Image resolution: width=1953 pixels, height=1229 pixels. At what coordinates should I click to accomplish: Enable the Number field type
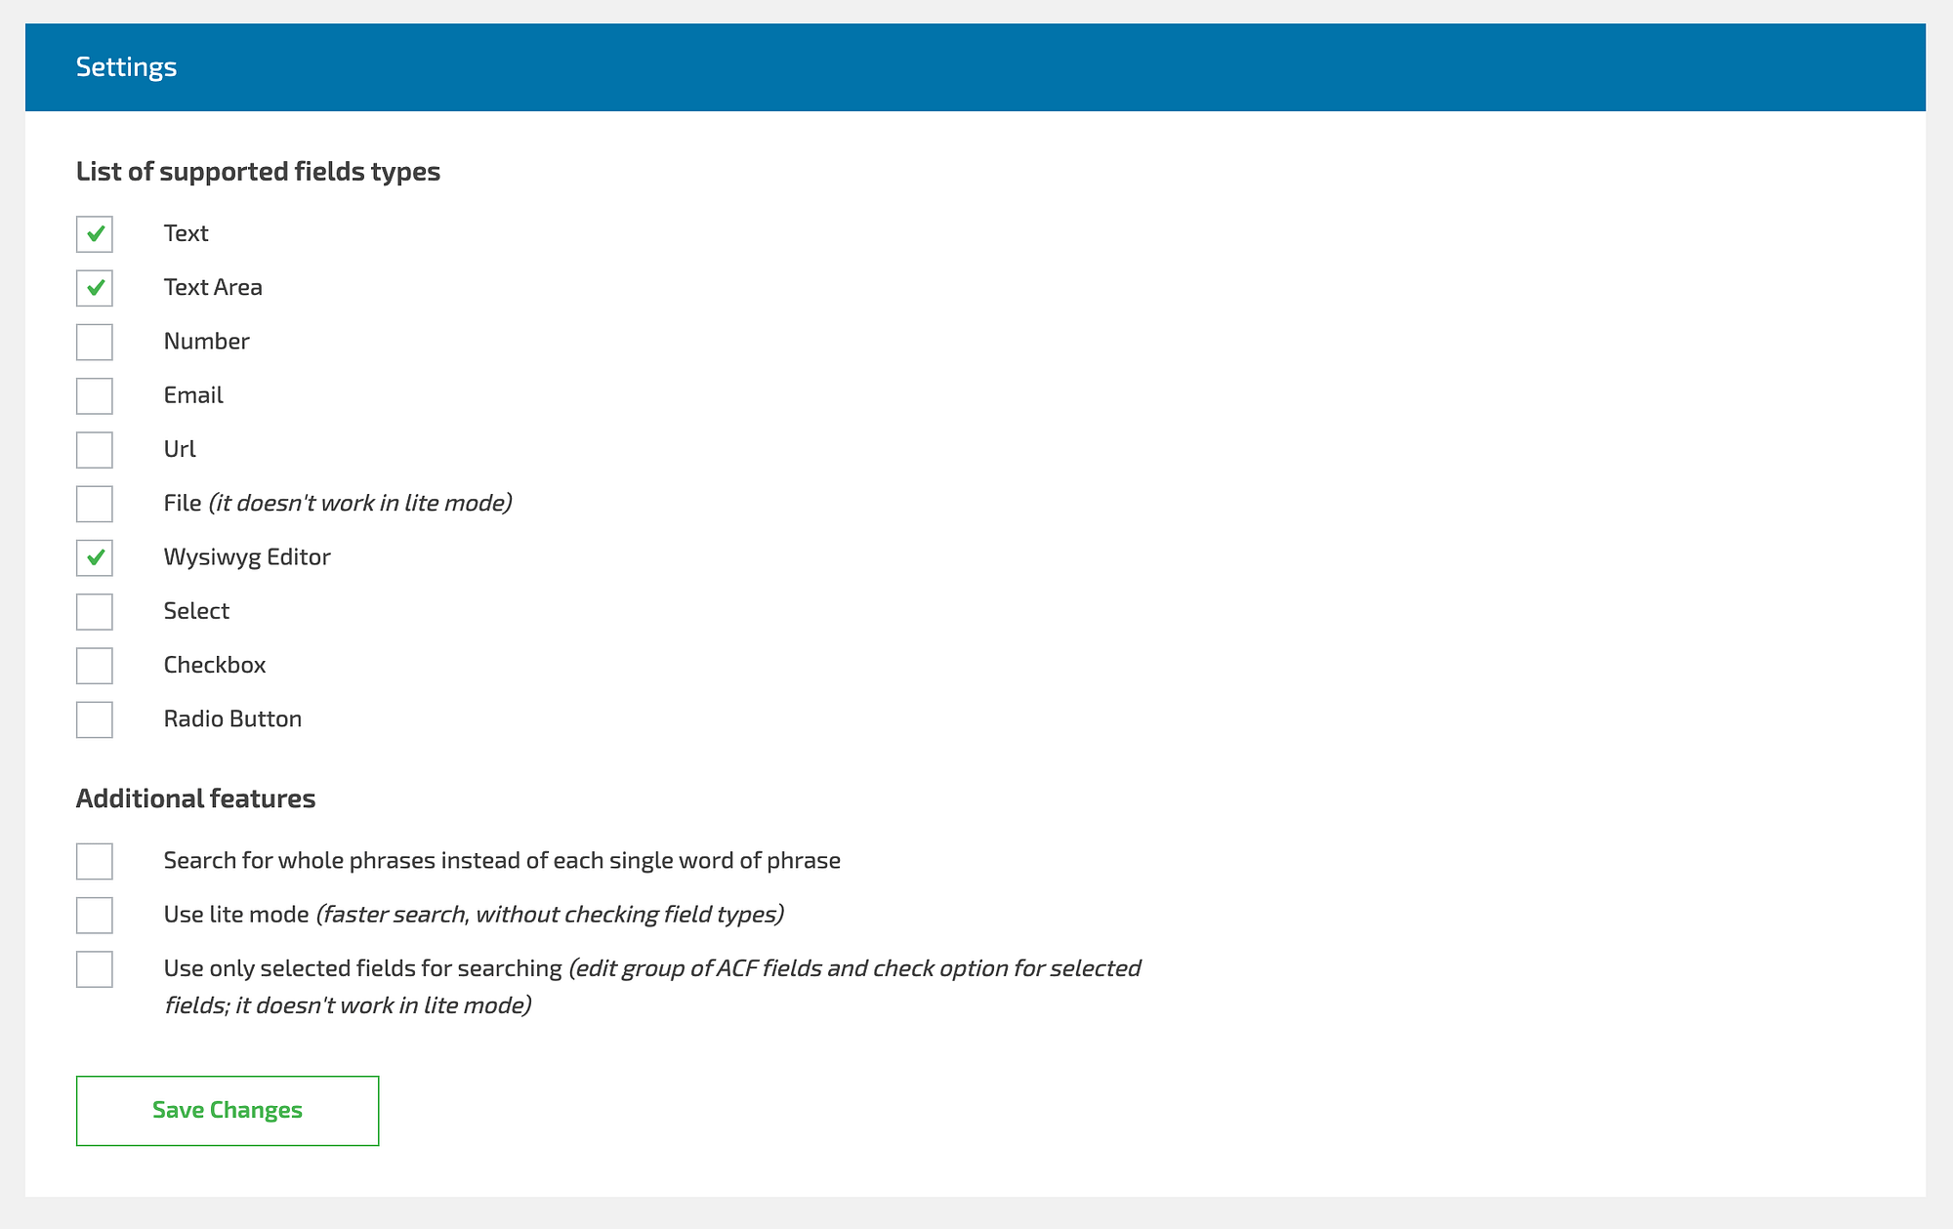[x=94, y=342]
